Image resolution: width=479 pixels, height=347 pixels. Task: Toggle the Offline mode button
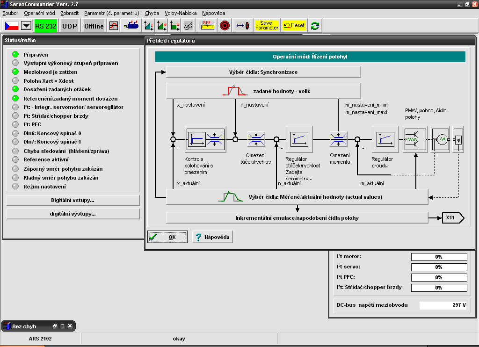(94, 26)
